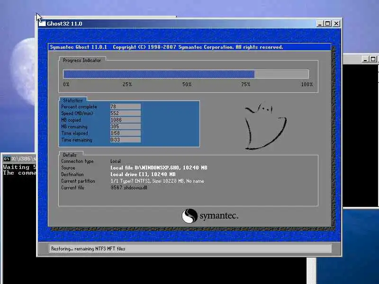This screenshot has height=284, width=379.
Task: Click the Source file path U:\WINDOWSXP.GHO
Action: coord(157,168)
